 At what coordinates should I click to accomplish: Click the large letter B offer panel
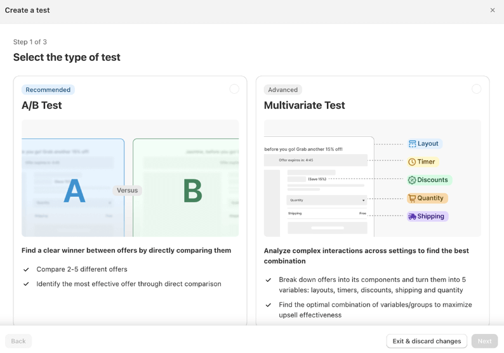pyautogui.click(x=192, y=190)
